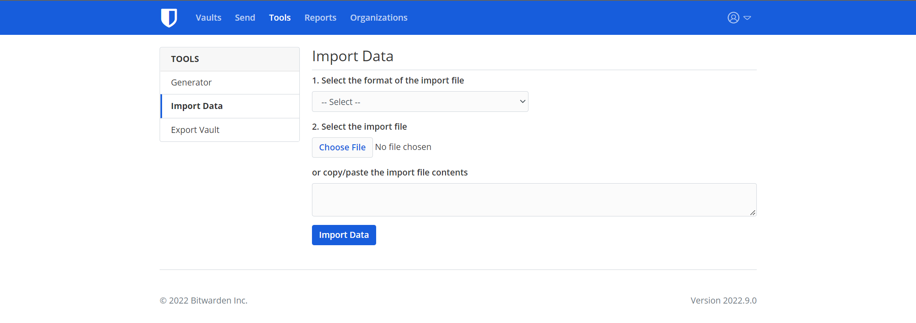Expand the import file format dropdown
The width and height of the screenshot is (916, 323).
(420, 102)
